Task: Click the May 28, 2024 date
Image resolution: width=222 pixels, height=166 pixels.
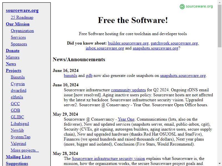Action: [65, 154]
